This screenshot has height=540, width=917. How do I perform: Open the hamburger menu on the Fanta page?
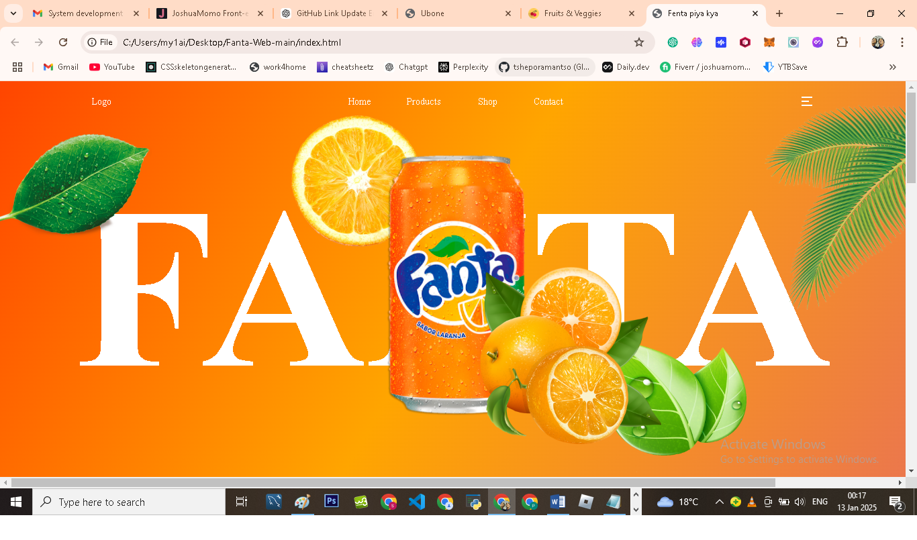pyautogui.click(x=807, y=101)
